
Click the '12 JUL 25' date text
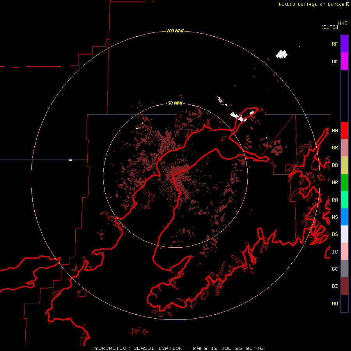point(227,348)
